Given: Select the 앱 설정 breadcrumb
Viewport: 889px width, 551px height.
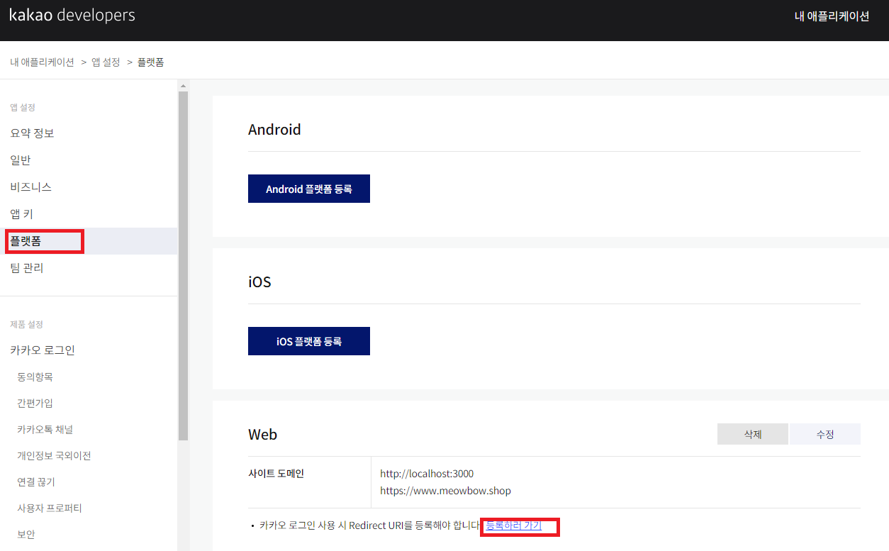Looking at the screenshot, I should pyautogui.click(x=106, y=62).
